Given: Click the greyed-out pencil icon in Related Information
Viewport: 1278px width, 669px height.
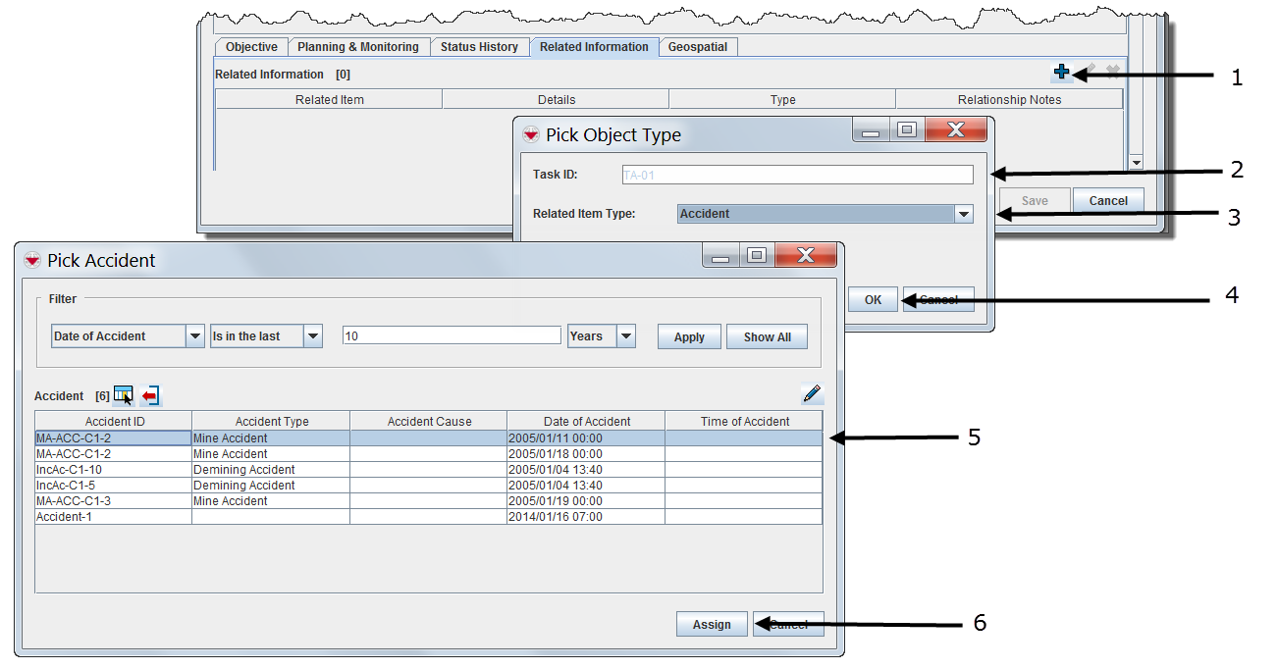Looking at the screenshot, I should (1090, 73).
